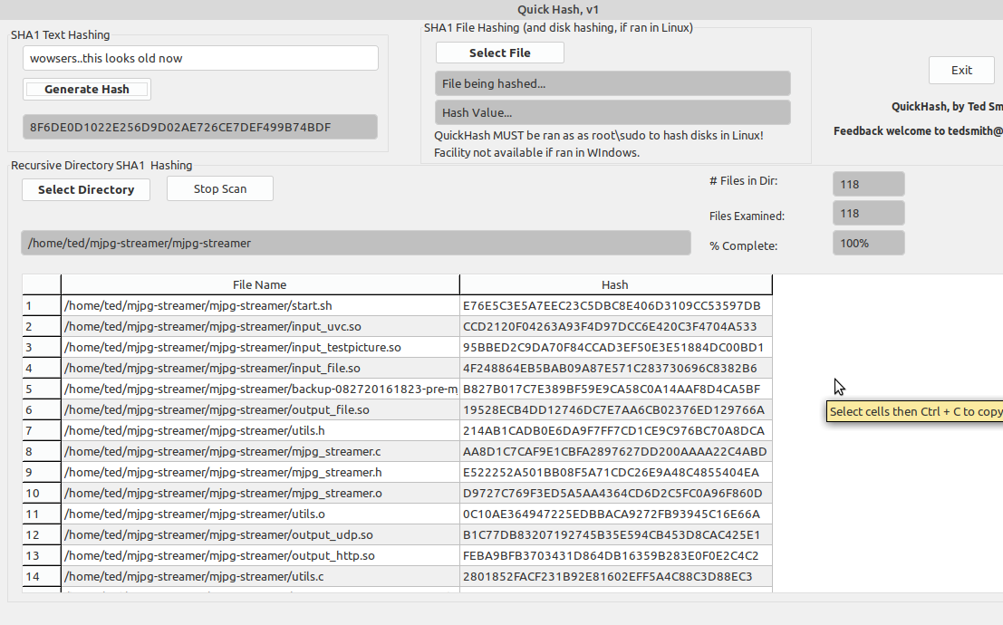The width and height of the screenshot is (1003, 625).
Task: Stop the scan with Stop Scan
Action: (219, 189)
